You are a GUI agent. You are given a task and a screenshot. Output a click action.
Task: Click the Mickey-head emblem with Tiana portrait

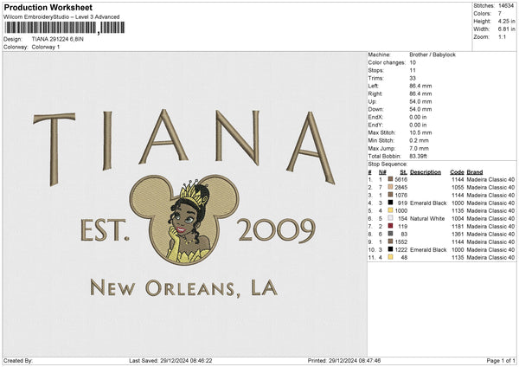point(184,220)
